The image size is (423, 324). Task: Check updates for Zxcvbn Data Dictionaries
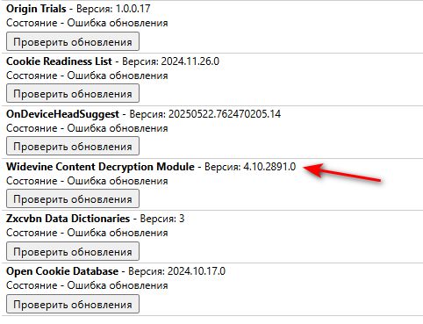[73, 251]
